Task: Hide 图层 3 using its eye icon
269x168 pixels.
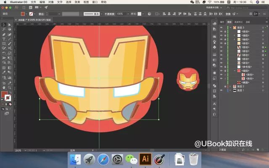Action: [222, 28]
